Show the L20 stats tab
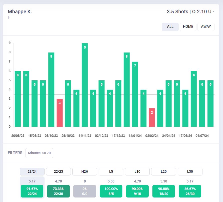 coord(163,171)
